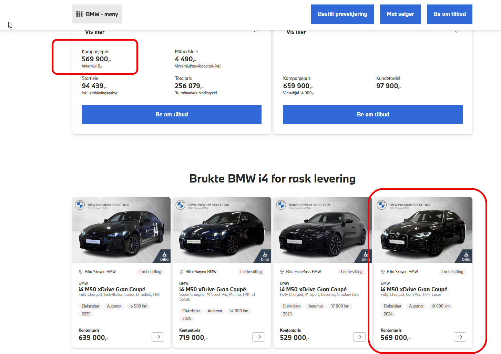Click For bestilling tag on 639 000,- card
The image size is (501, 354).
click(150, 272)
